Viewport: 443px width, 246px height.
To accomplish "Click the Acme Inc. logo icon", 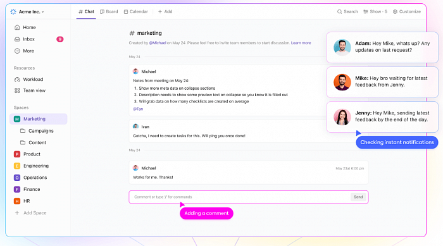I will pos(13,11).
